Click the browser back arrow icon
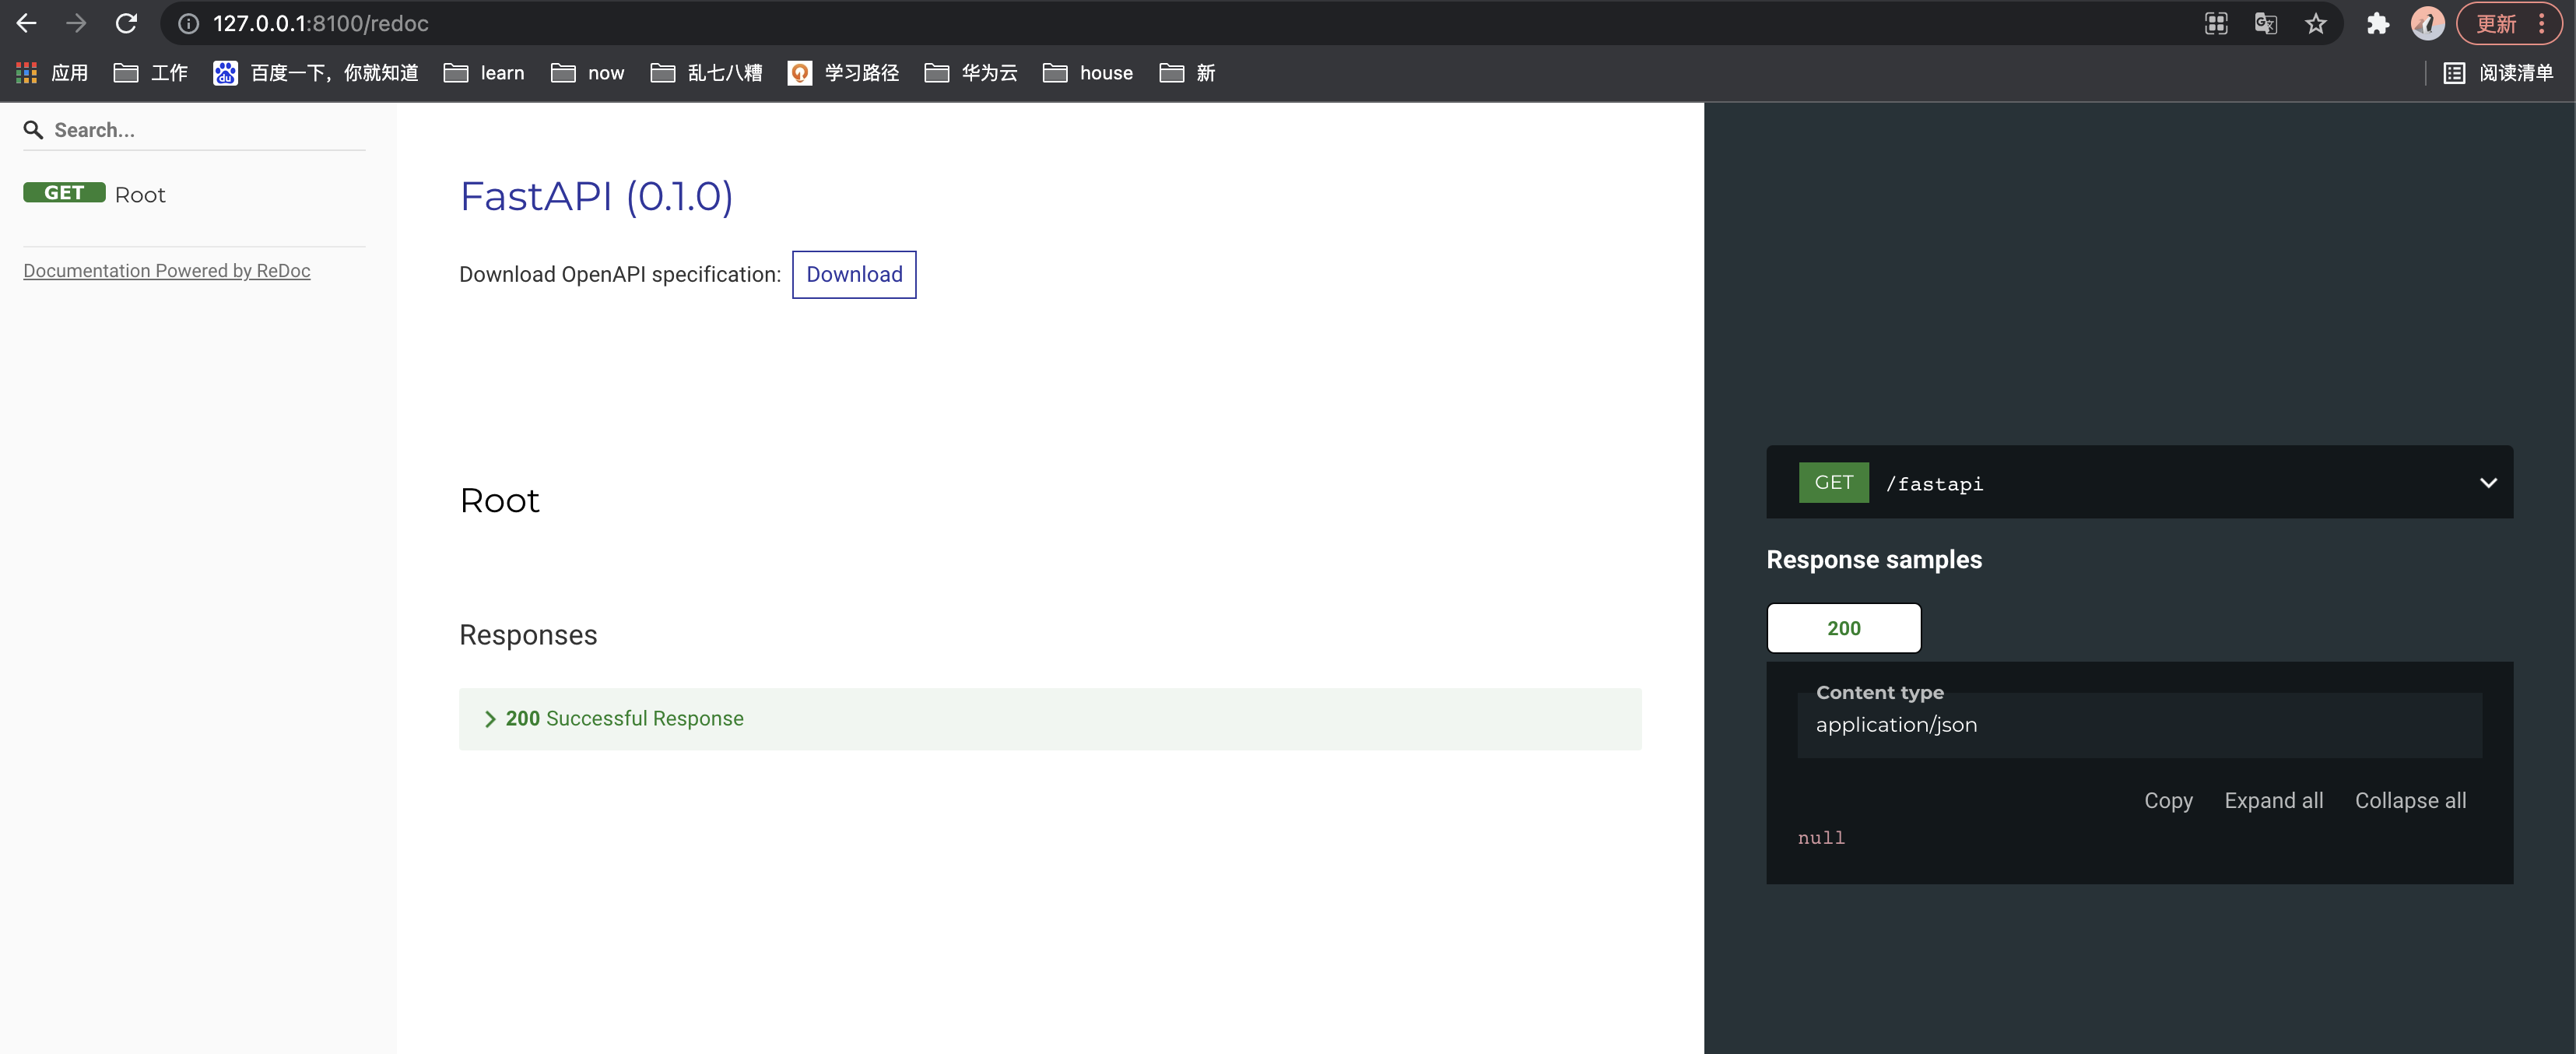 30,23
